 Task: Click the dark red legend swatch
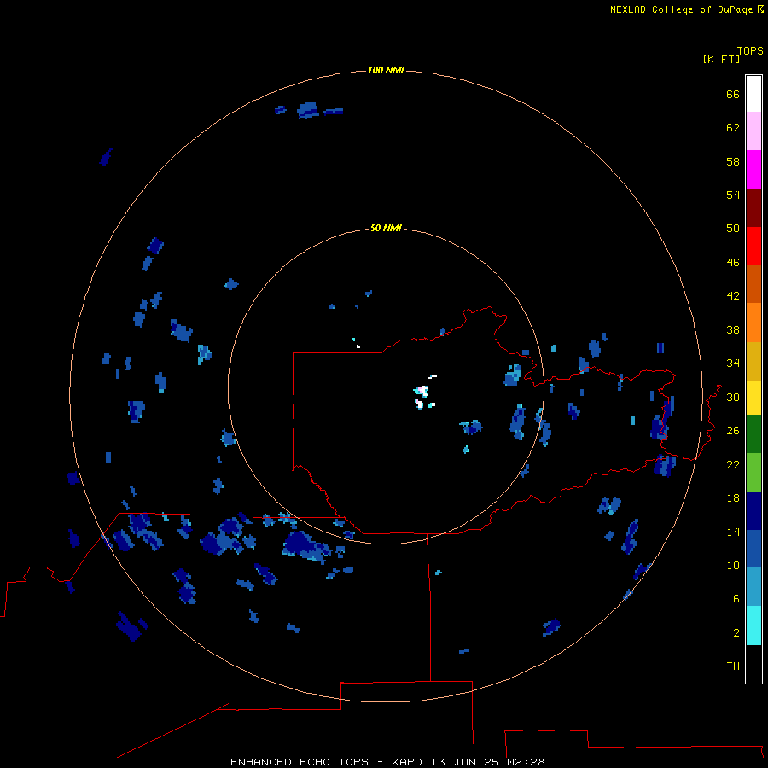pos(753,207)
